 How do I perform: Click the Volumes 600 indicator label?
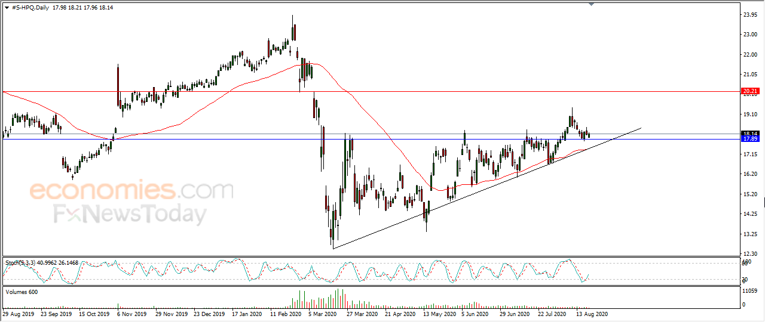click(x=21, y=292)
